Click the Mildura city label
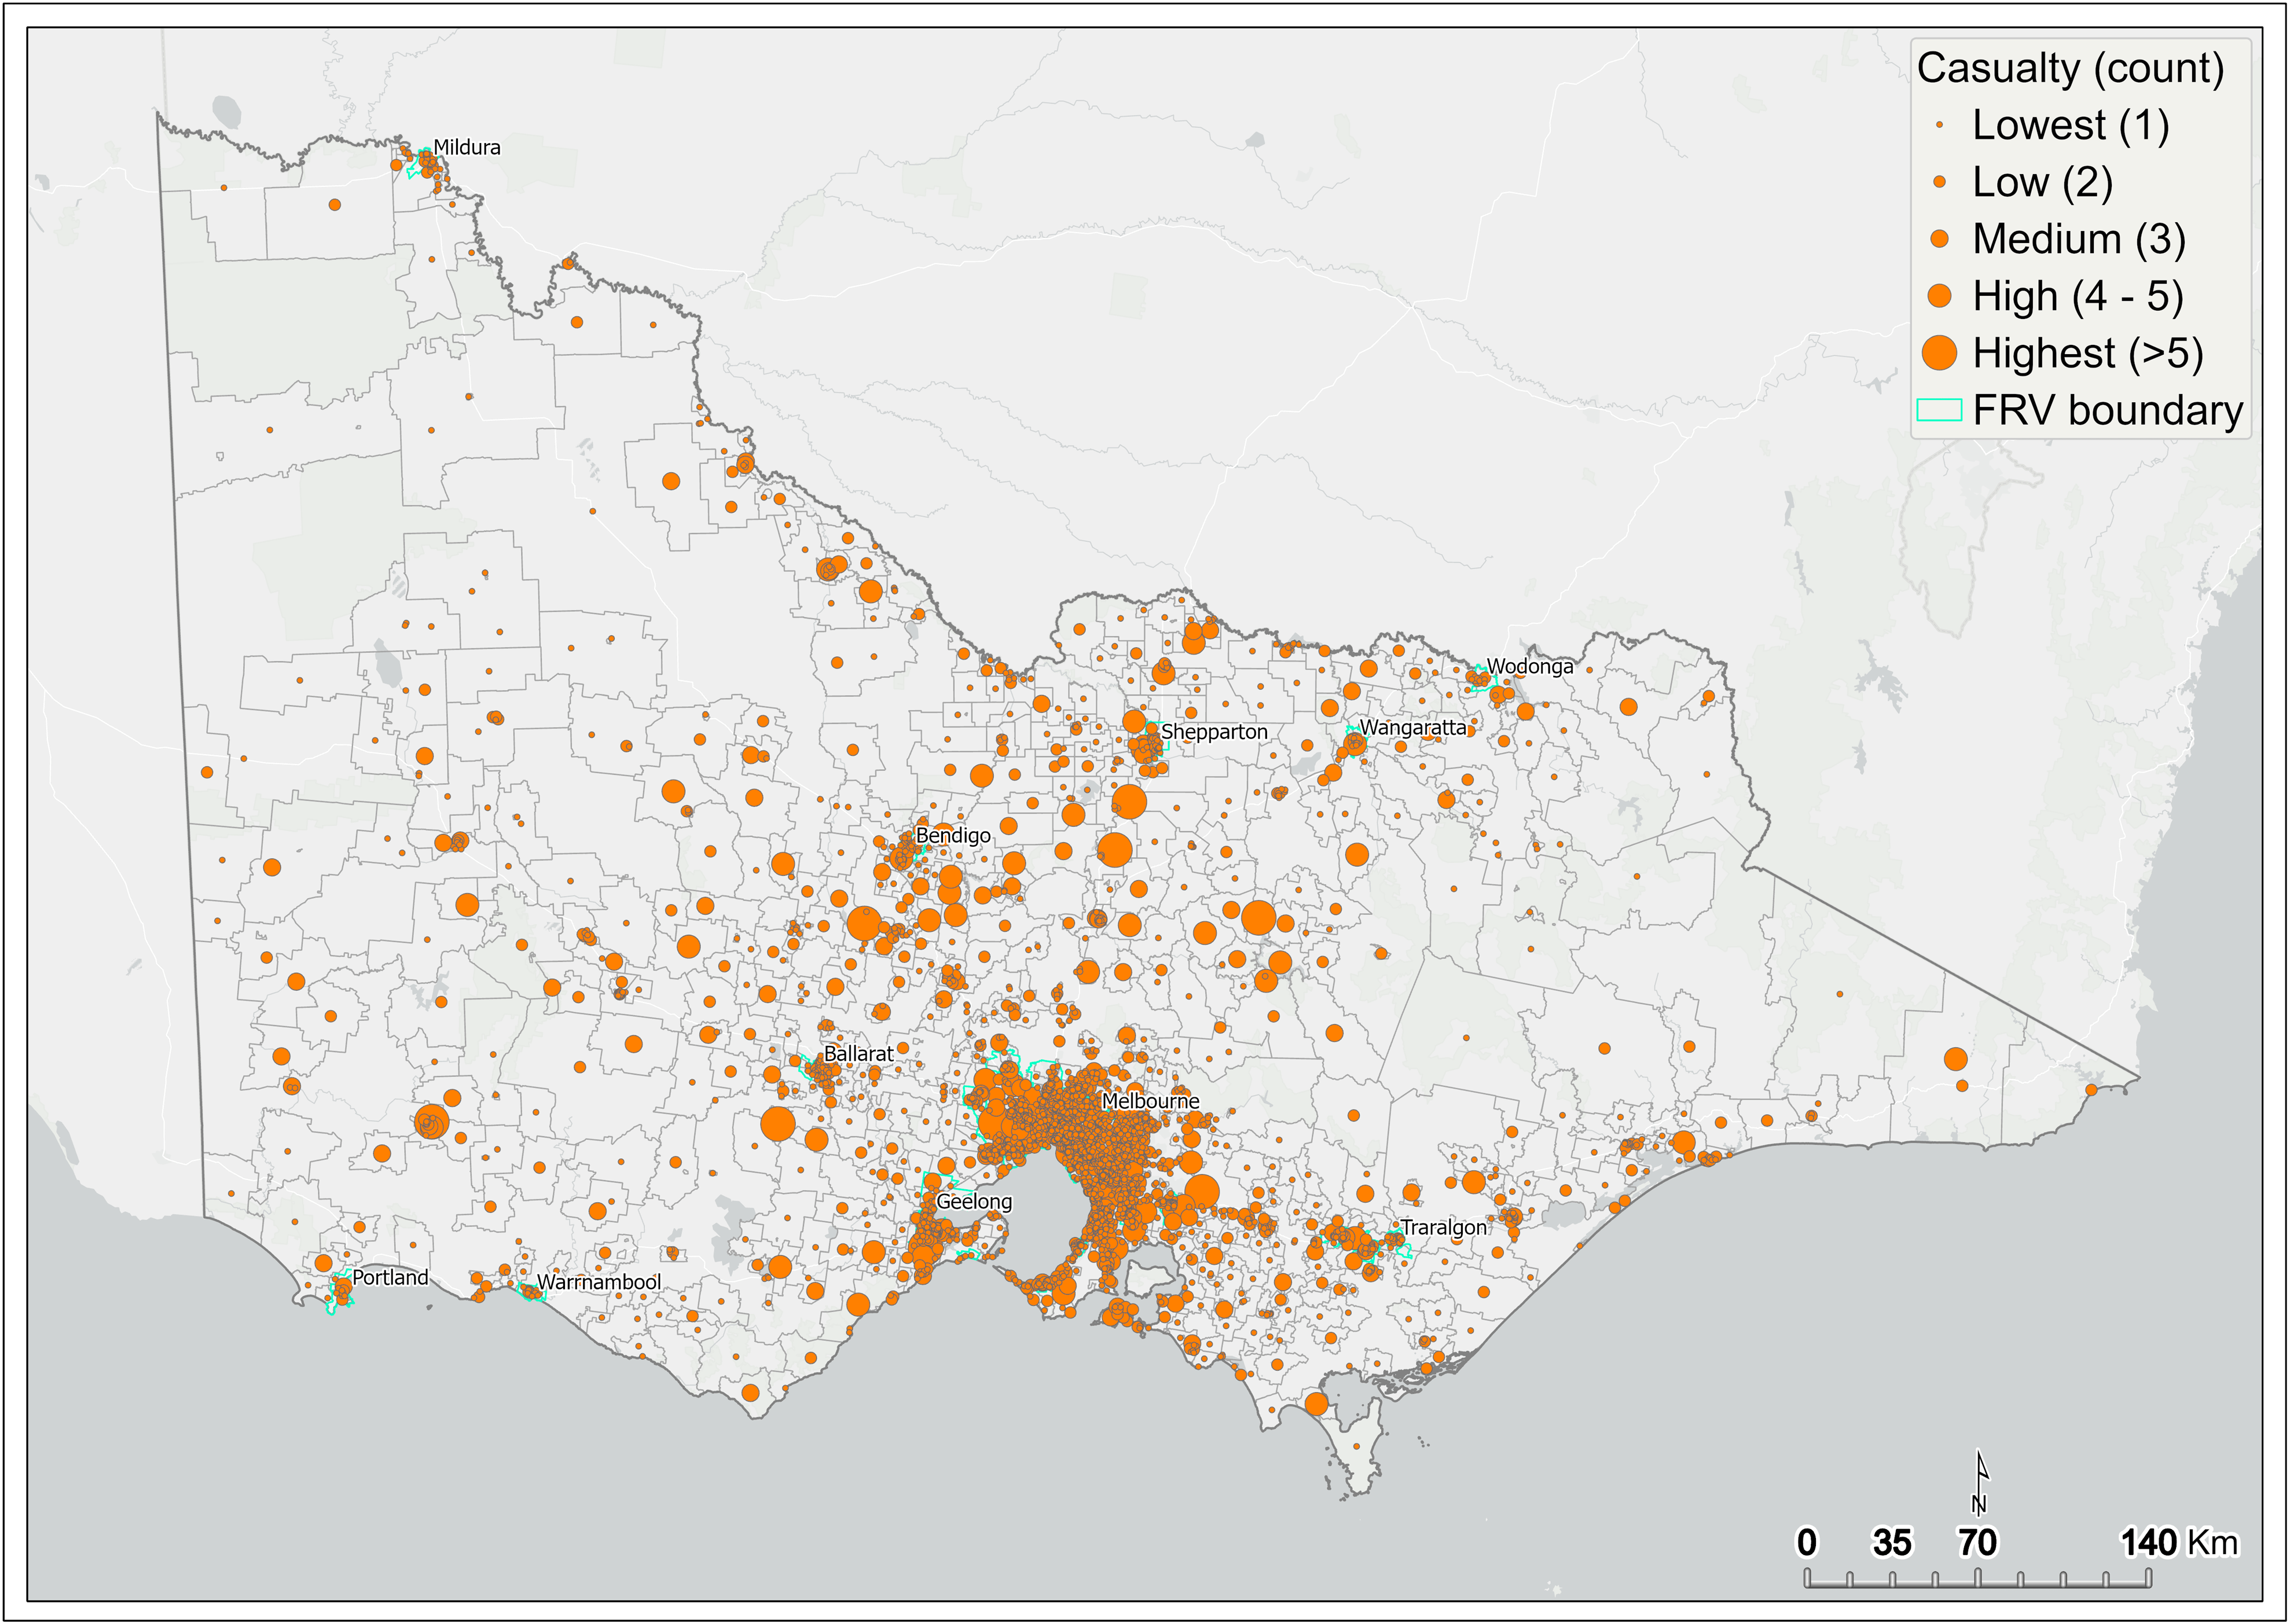This screenshot has height=1624, width=2290. tap(467, 147)
